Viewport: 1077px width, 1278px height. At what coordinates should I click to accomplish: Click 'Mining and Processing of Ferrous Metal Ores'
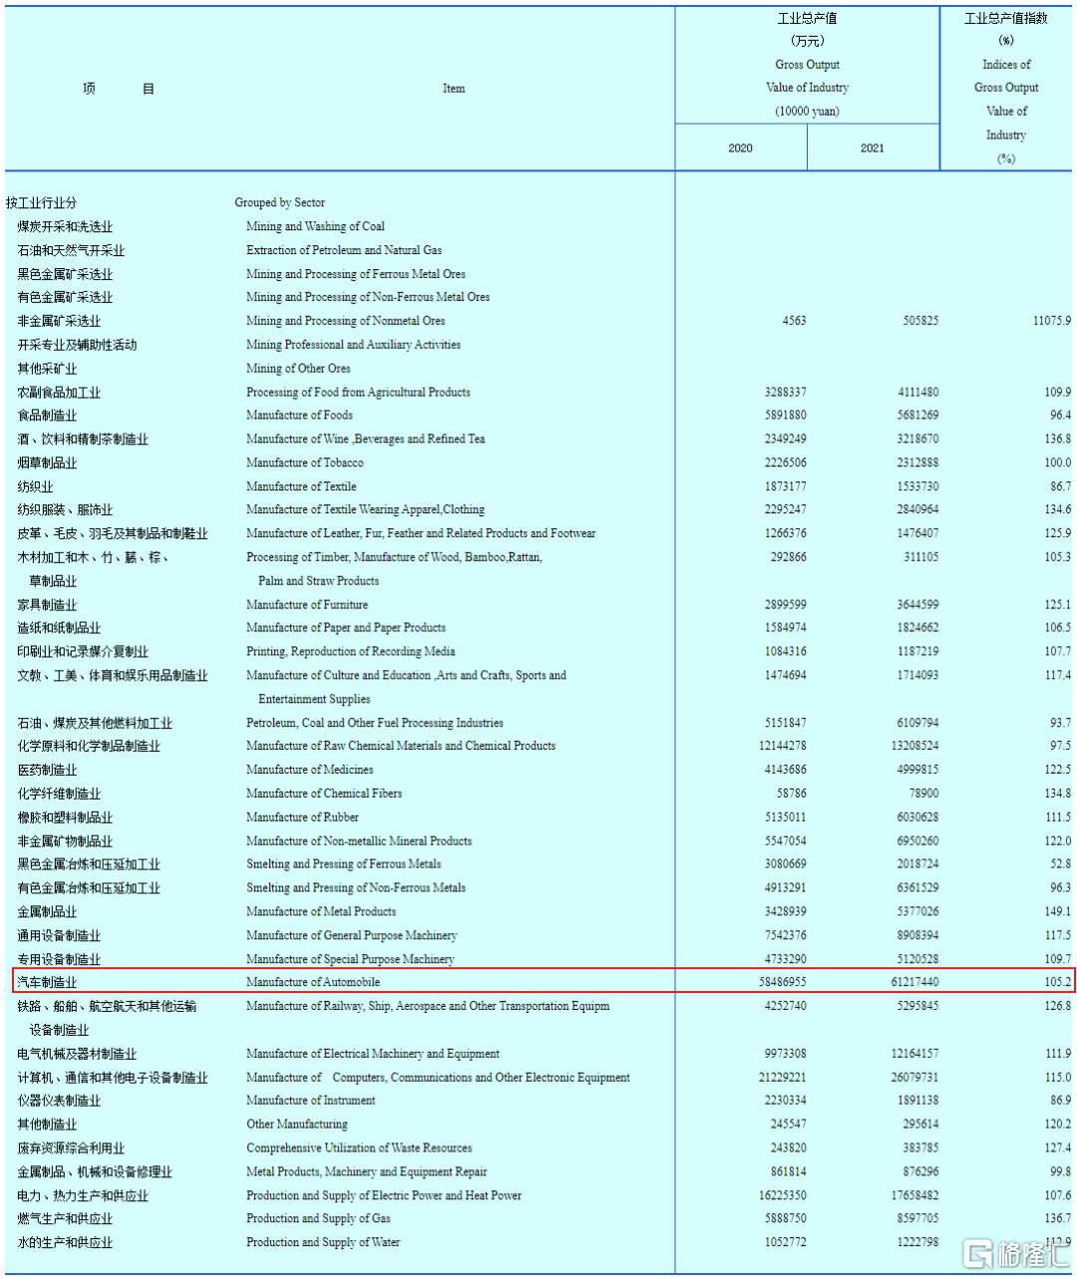pyautogui.click(x=356, y=274)
